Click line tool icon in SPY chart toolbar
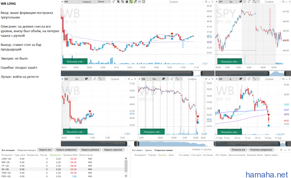The height and width of the screenshot is (178, 291). pos(254,2)
